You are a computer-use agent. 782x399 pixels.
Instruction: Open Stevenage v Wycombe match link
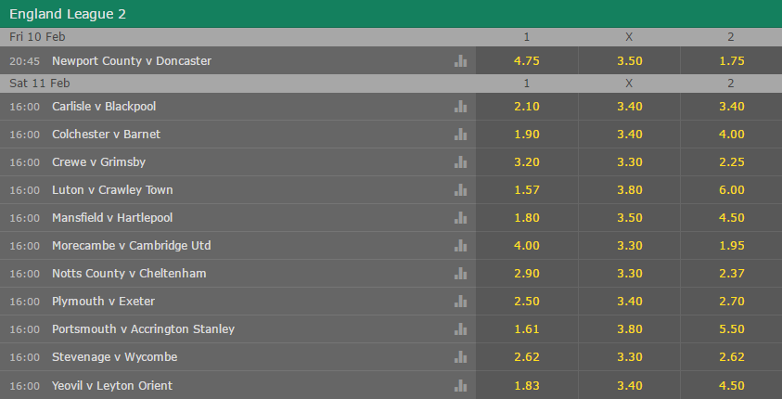point(115,357)
